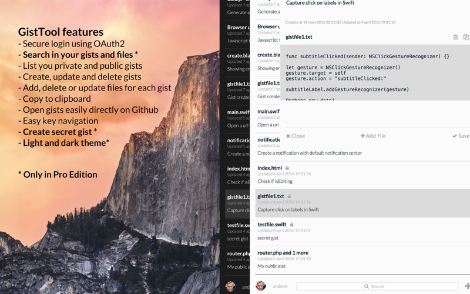Select the create.bla gist in the light list

[268, 62]
